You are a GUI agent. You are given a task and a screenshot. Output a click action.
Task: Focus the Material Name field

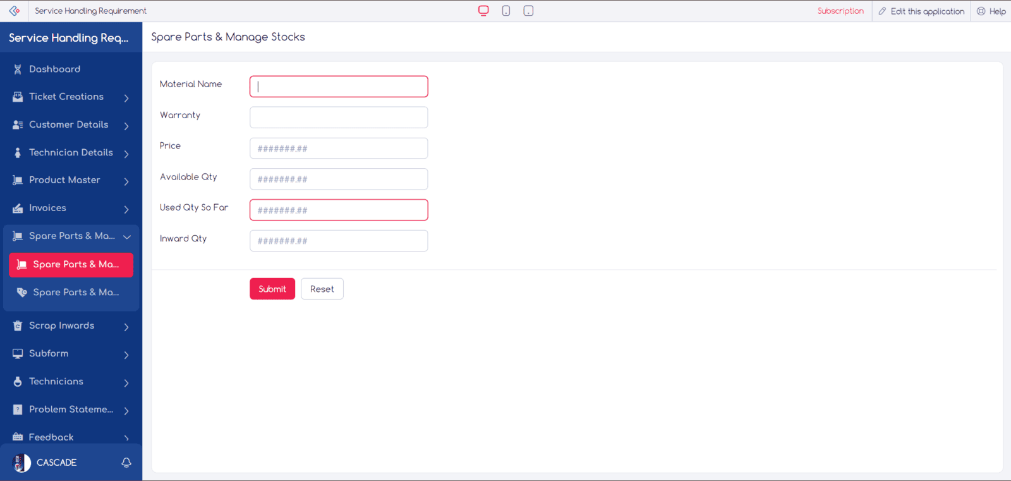tap(339, 87)
